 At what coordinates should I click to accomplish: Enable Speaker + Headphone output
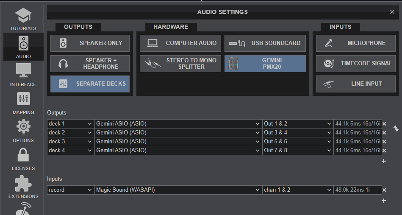coord(90,64)
